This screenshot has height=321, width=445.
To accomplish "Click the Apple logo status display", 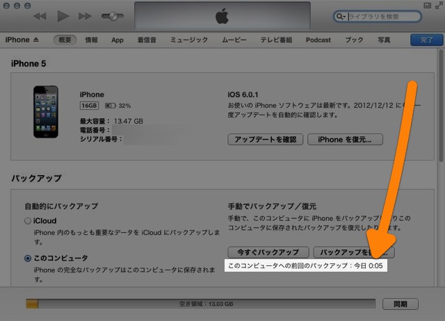I will [x=222, y=15].
